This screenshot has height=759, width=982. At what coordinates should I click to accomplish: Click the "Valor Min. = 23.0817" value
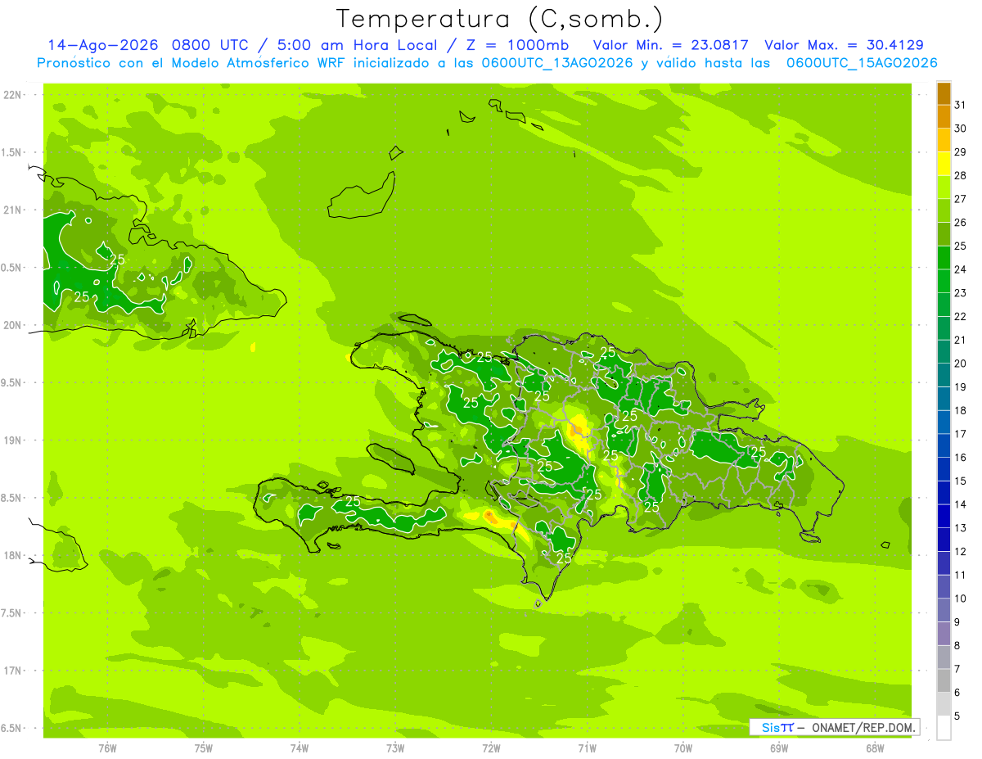[x=670, y=45]
